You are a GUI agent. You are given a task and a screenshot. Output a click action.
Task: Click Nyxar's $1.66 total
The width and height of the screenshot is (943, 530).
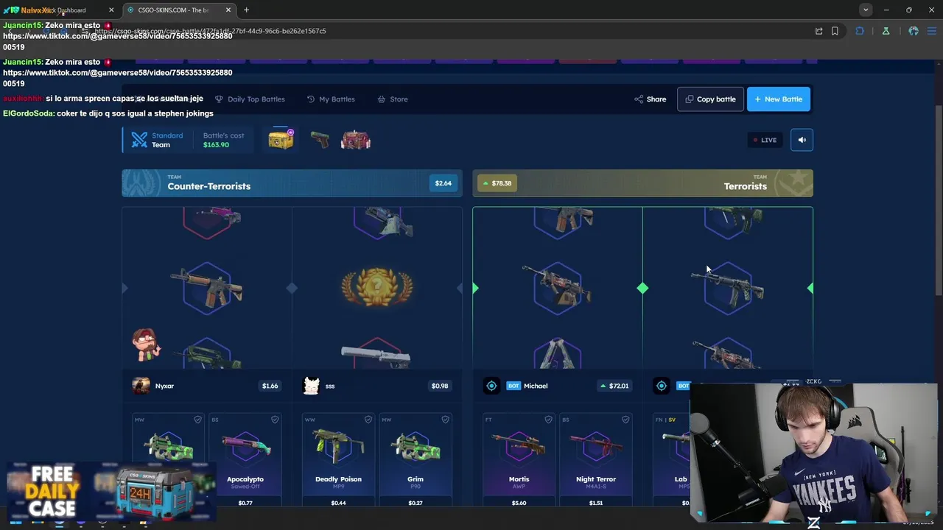pos(270,386)
